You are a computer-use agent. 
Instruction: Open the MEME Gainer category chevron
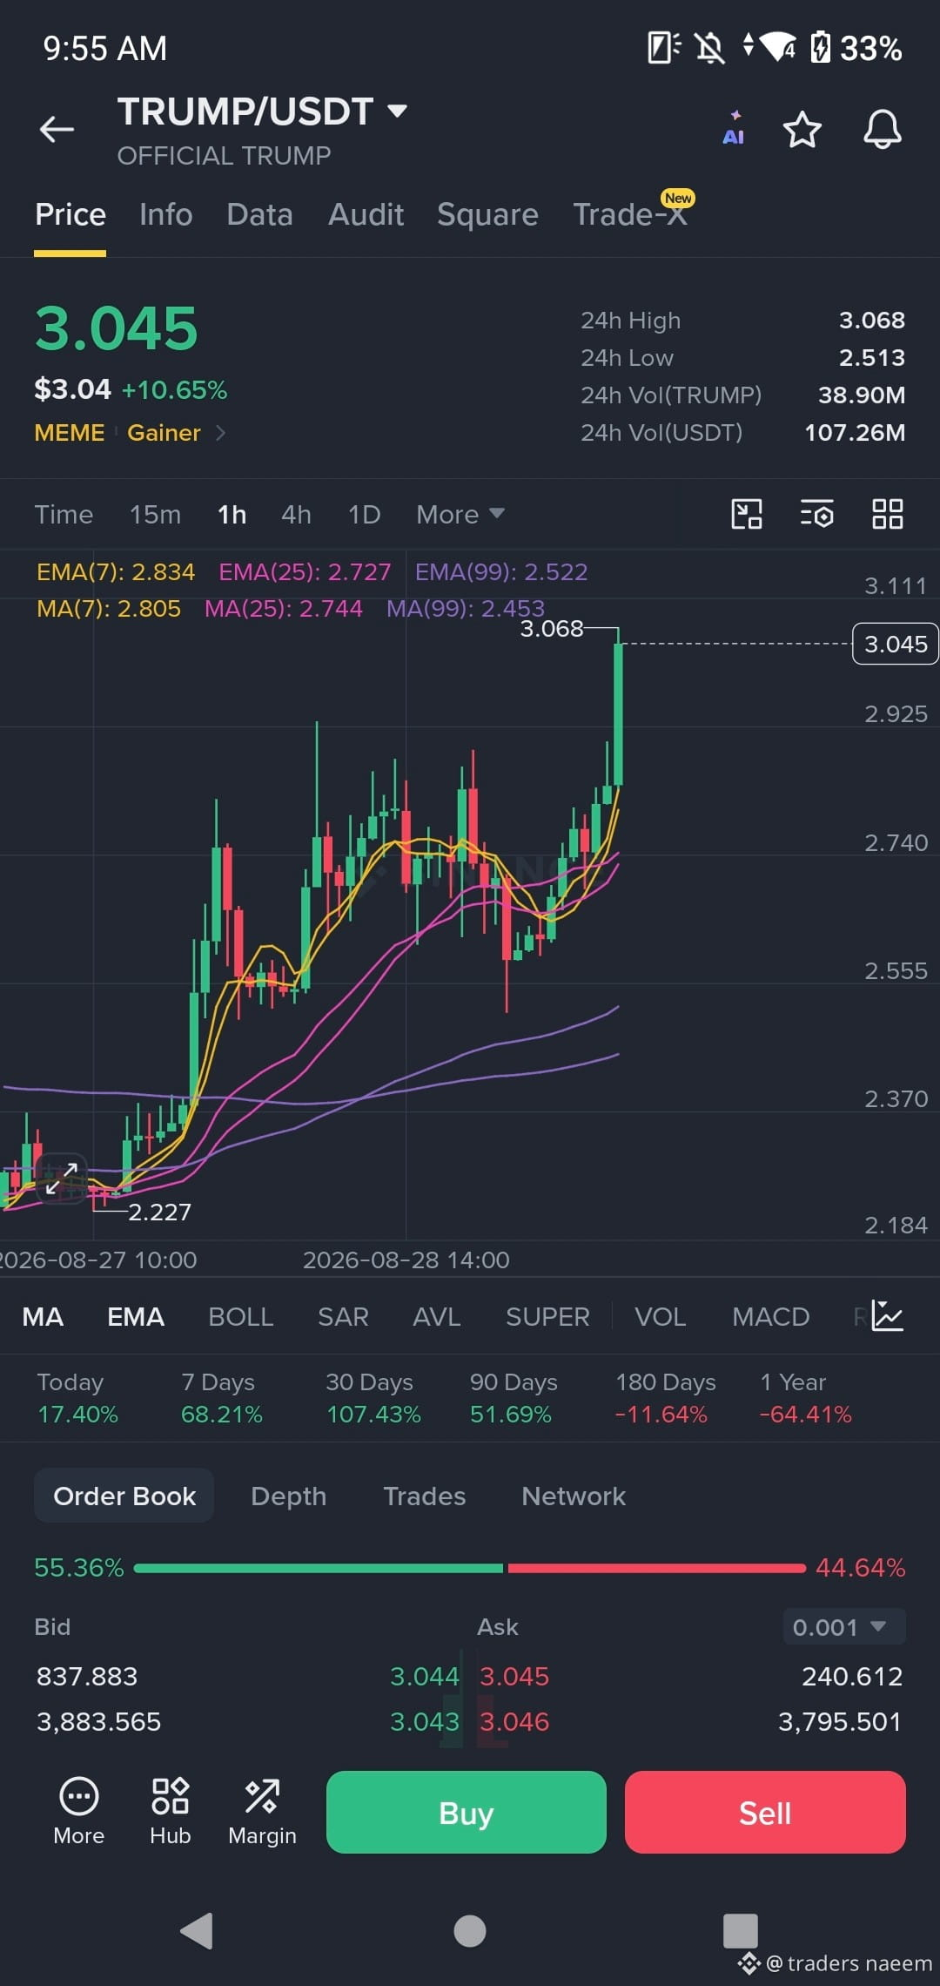[x=220, y=433]
